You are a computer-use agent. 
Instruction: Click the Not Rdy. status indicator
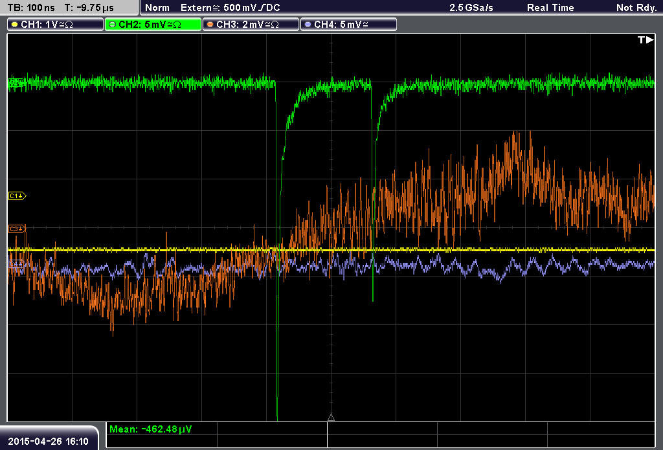point(636,8)
